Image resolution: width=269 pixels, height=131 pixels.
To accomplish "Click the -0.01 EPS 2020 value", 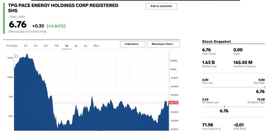I will click(238, 125).
